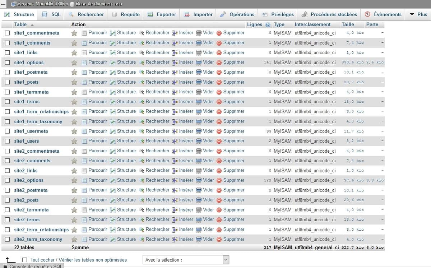431x268 pixels.
Task: Browse site1_users with Parcourir link
Action: click(97, 141)
